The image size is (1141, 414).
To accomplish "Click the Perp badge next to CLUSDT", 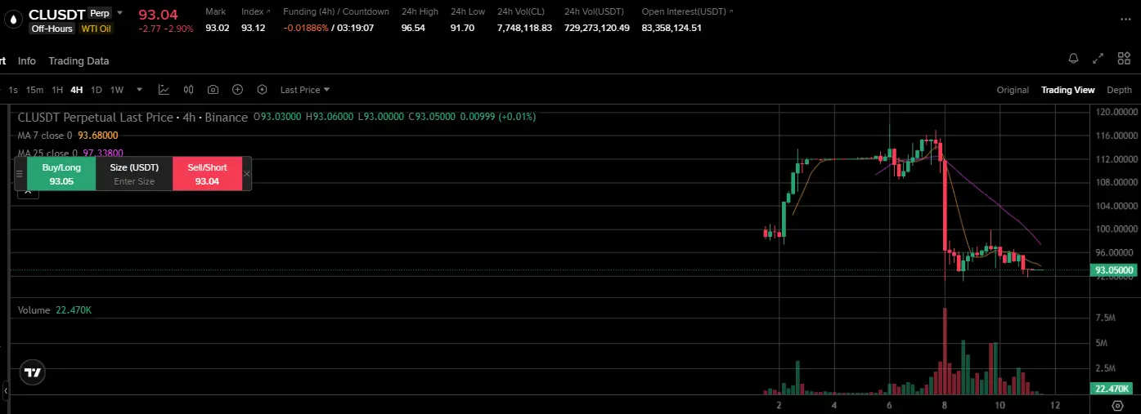I will pos(99,13).
